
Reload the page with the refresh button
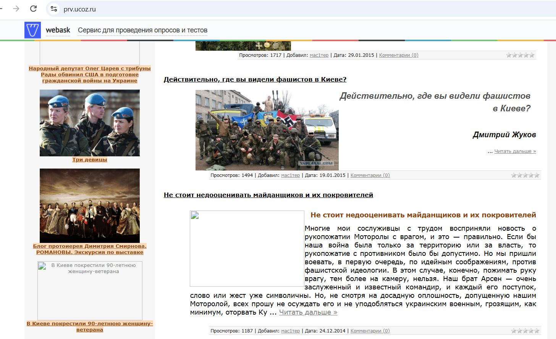(x=34, y=8)
